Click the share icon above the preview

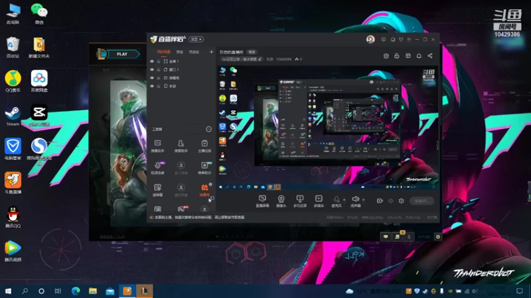pos(430,56)
